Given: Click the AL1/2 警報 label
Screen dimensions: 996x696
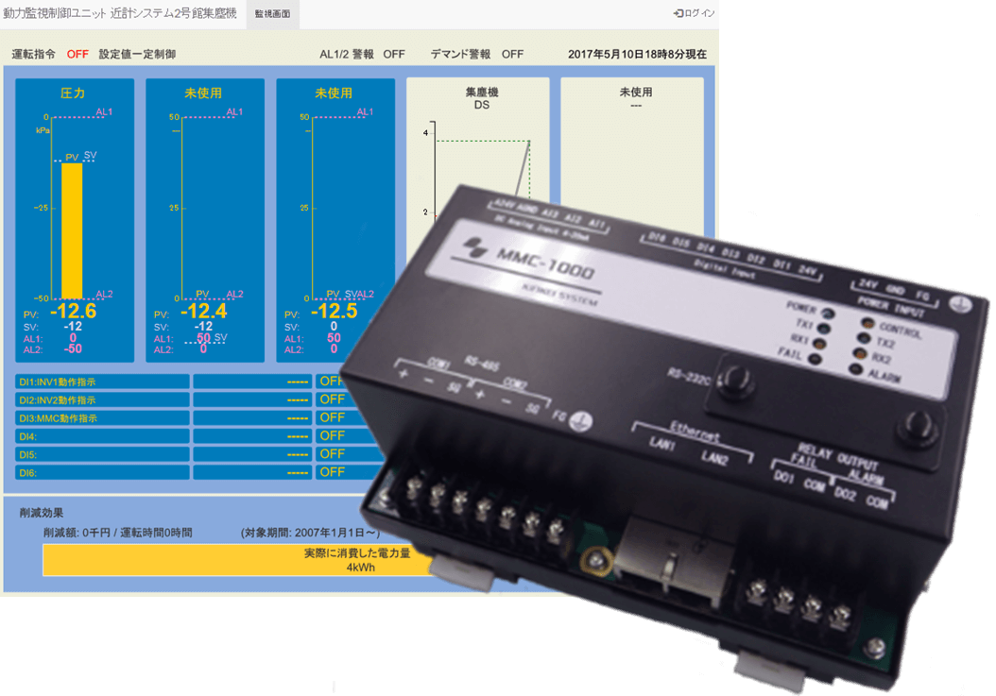Looking at the screenshot, I should [347, 55].
